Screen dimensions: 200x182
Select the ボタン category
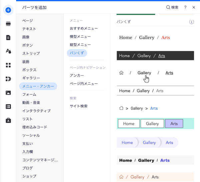pos(28,45)
